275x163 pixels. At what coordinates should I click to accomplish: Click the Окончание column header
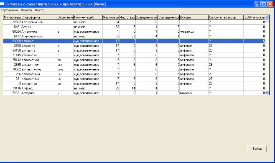coord(65,17)
